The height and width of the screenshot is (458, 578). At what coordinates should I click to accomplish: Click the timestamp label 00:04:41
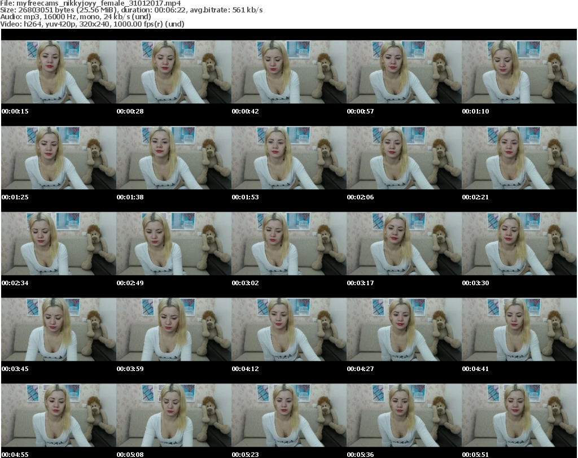pos(475,369)
